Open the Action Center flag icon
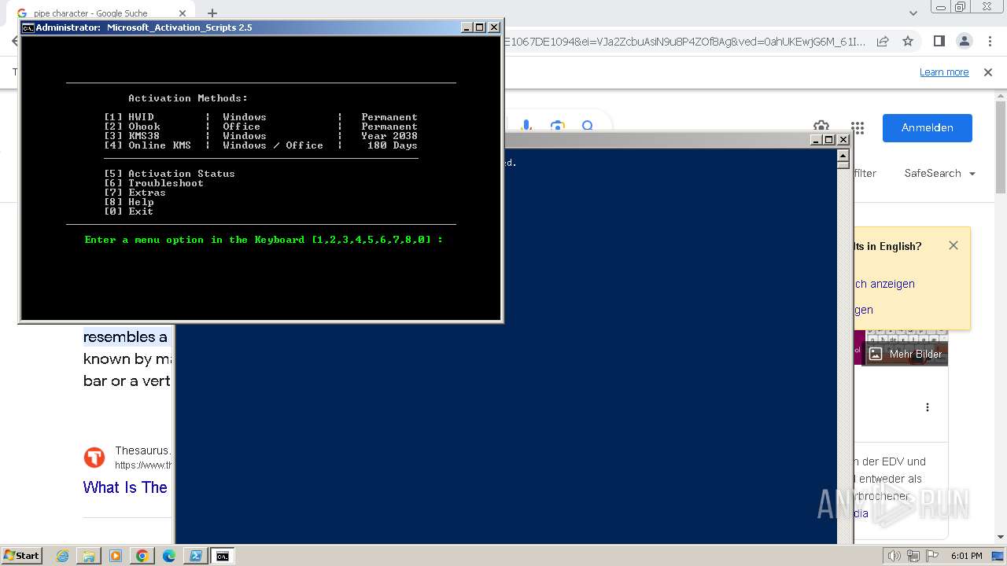 932,556
